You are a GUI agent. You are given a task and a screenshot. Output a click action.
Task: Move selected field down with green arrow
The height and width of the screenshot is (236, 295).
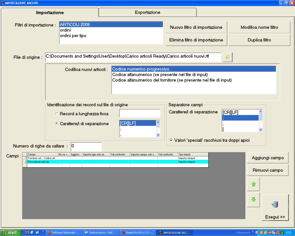pos(253,200)
